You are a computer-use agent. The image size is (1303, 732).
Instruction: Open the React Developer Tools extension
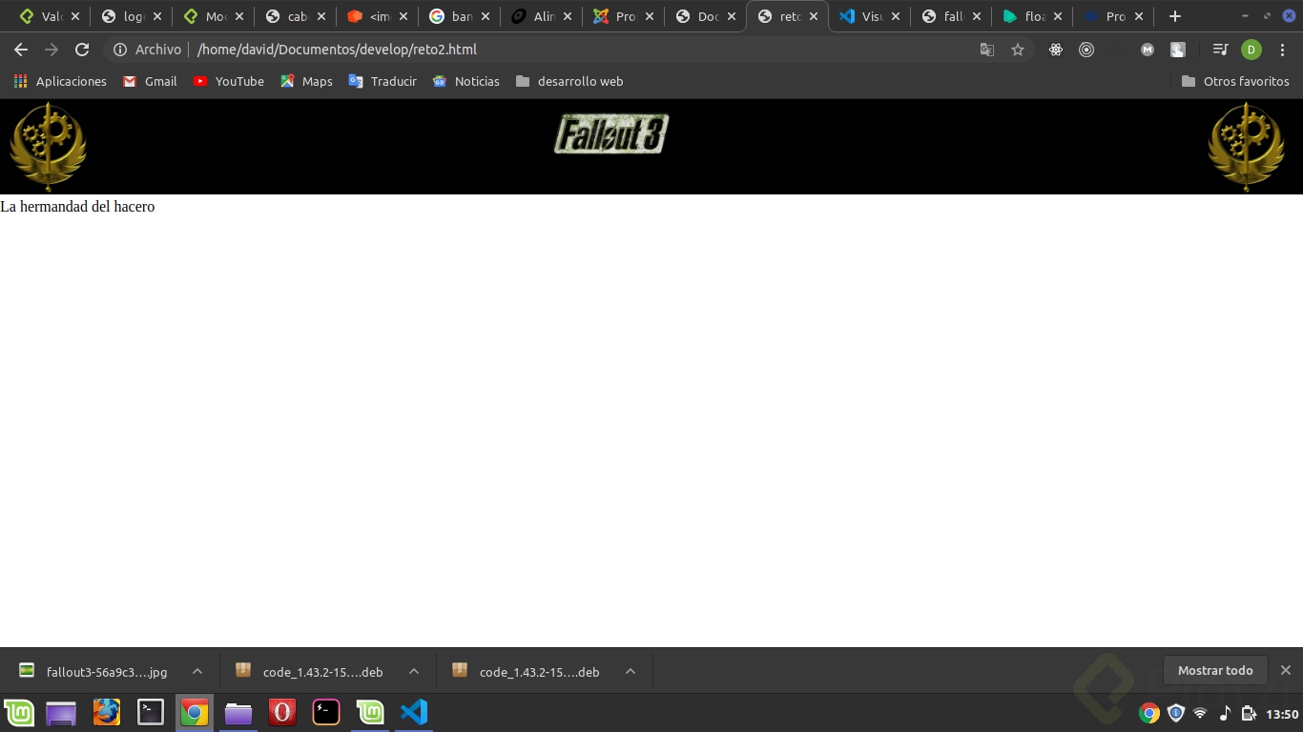pos(1056,50)
